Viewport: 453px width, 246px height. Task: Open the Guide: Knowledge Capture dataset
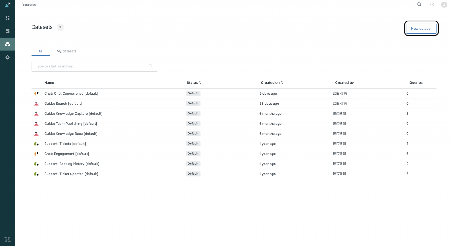[73, 113]
